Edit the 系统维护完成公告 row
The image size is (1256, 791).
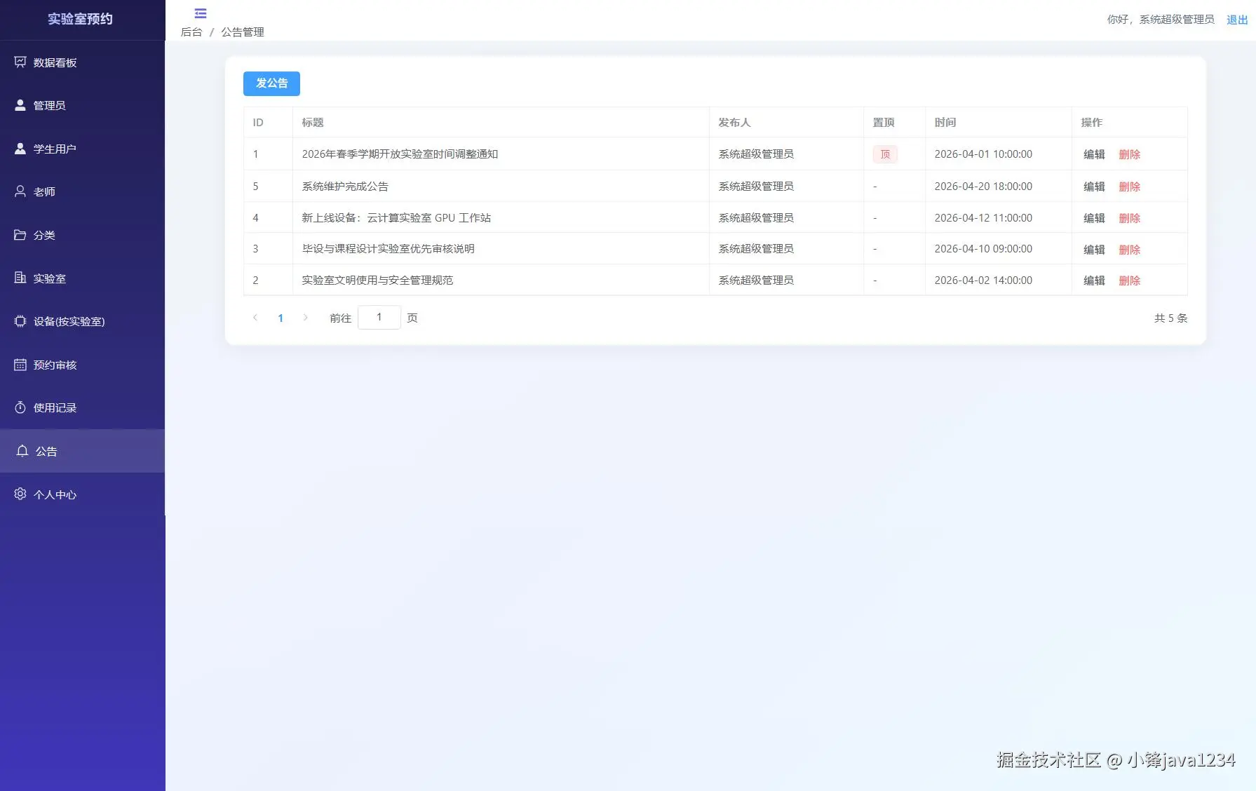click(x=1094, y=187)
